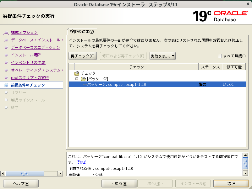Go to インベントリの作成 step

pyautogui.click(x=28, y=63)
